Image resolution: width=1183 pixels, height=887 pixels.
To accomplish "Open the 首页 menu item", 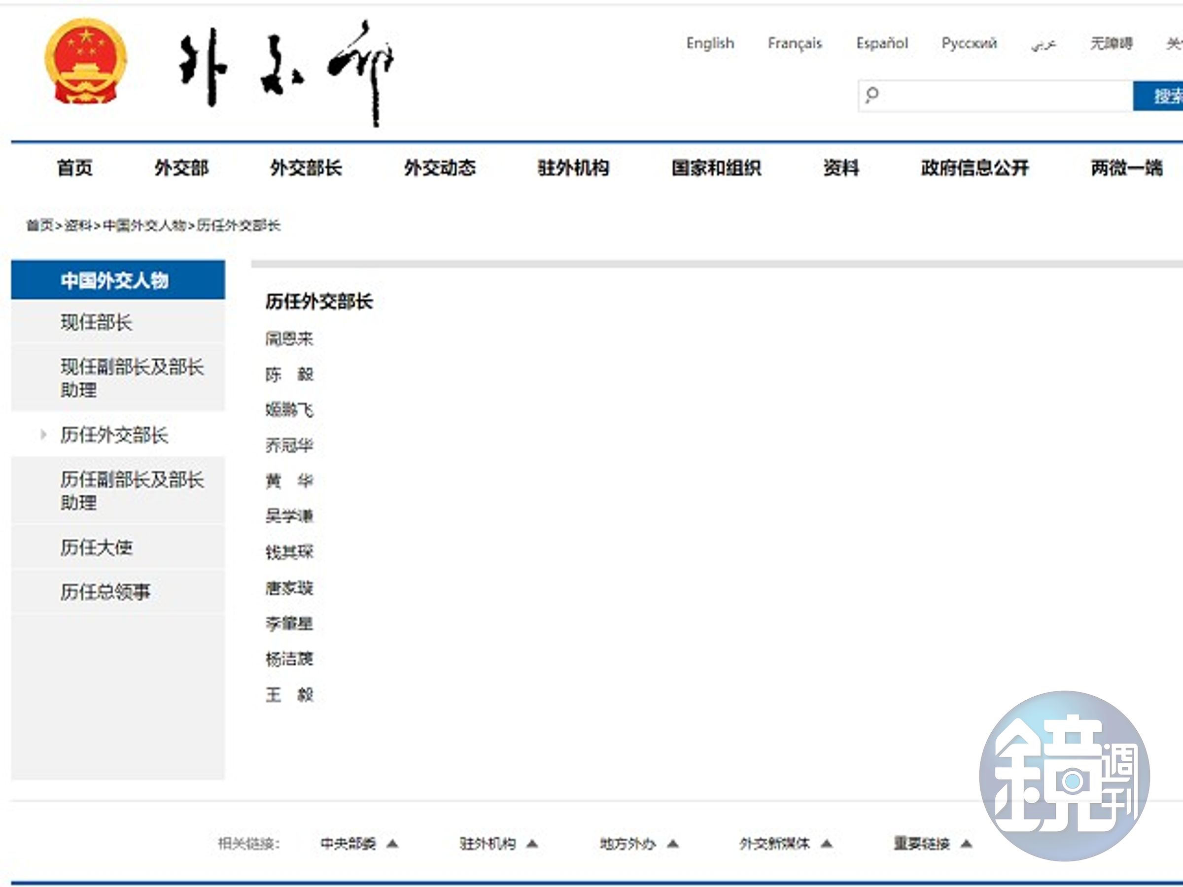I will 75,168.
